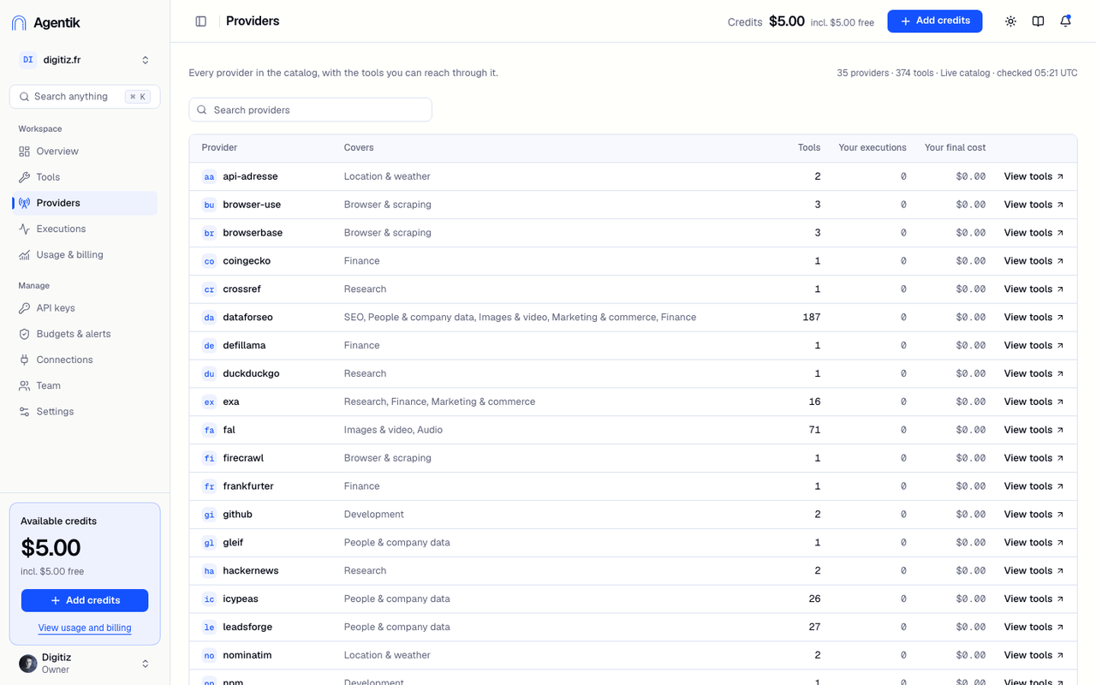Screen dimensions: 1096x685
Task: Click the Provider column header
Action: (219, 148)
